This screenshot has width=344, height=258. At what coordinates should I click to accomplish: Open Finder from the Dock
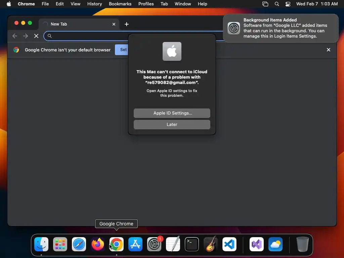coord(41,244)
